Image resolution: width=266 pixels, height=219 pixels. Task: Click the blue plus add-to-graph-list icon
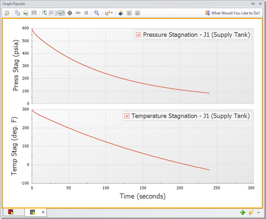click(121, 13)
